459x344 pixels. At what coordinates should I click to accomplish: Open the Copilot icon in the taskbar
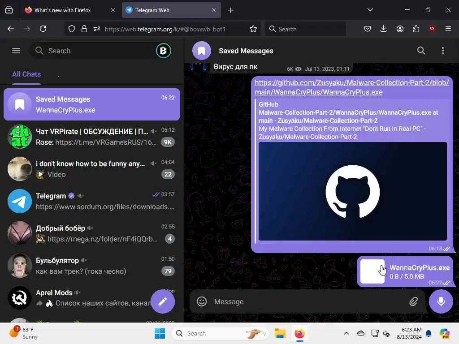tap(445, 333)
